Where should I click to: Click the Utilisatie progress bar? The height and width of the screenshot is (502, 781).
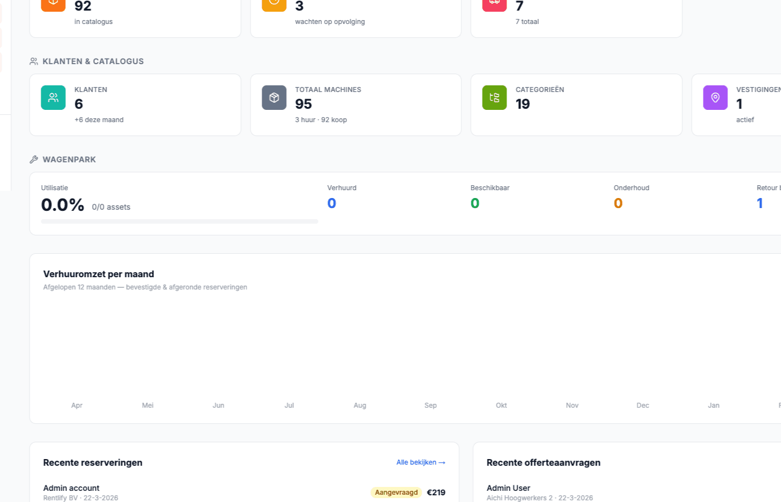(x=179, y=221)
